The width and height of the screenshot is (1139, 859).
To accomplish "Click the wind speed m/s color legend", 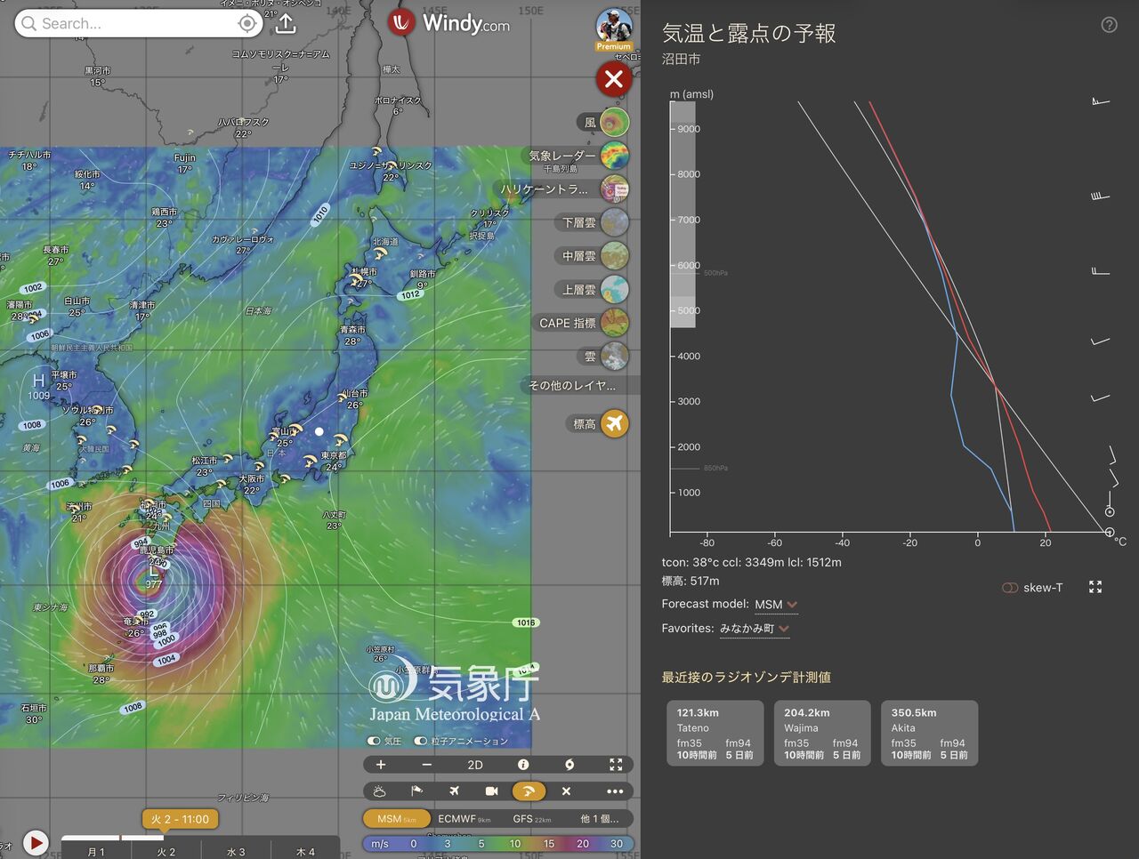I will point(498,843).
